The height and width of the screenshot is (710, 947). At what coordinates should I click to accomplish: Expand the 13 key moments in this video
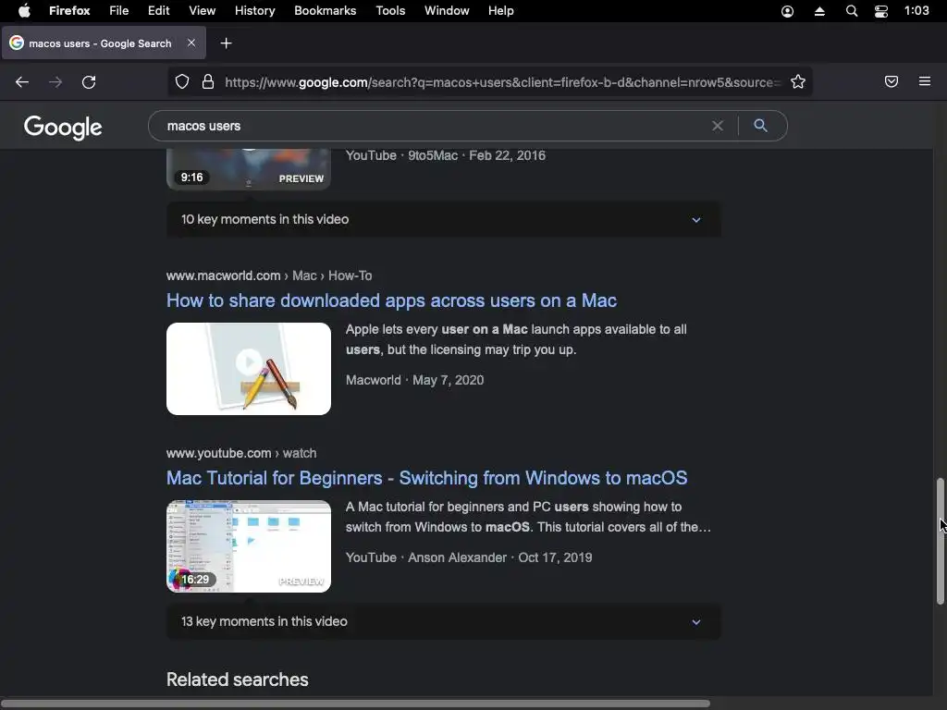[x=444, y=621]
